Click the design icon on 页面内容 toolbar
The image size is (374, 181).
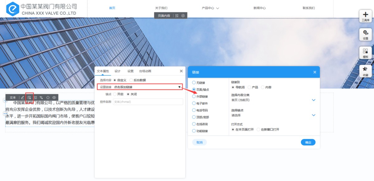(177, 16)
